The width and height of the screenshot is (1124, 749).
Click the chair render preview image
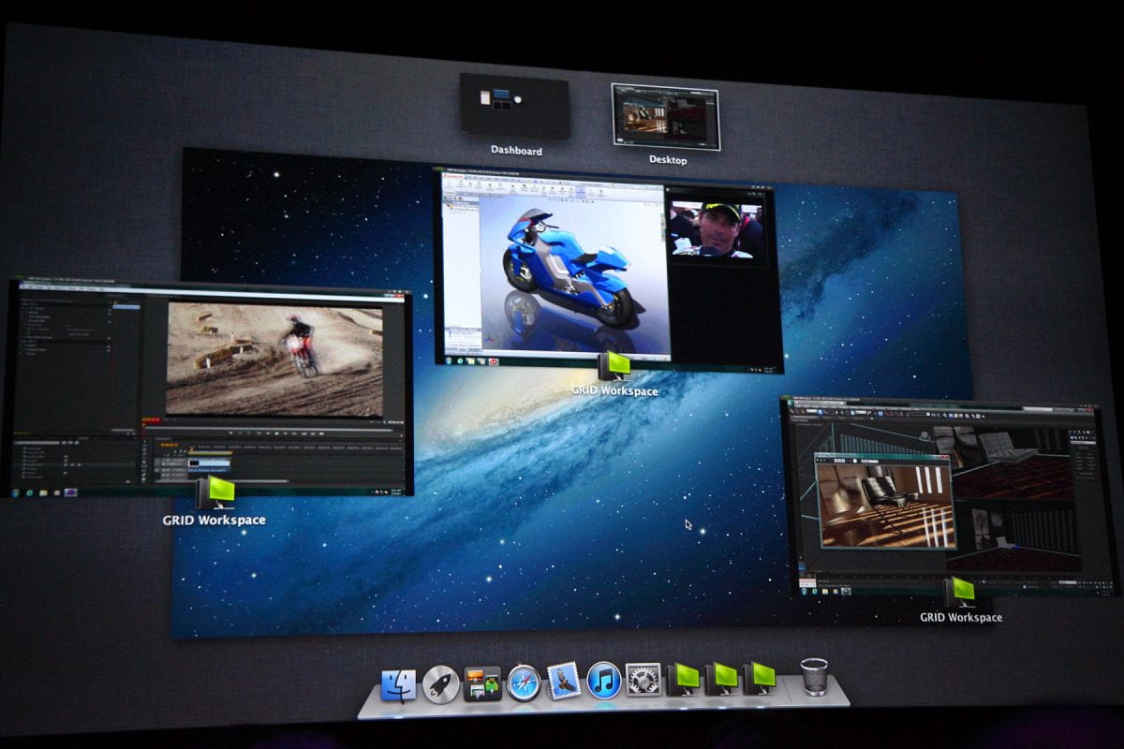885,504
